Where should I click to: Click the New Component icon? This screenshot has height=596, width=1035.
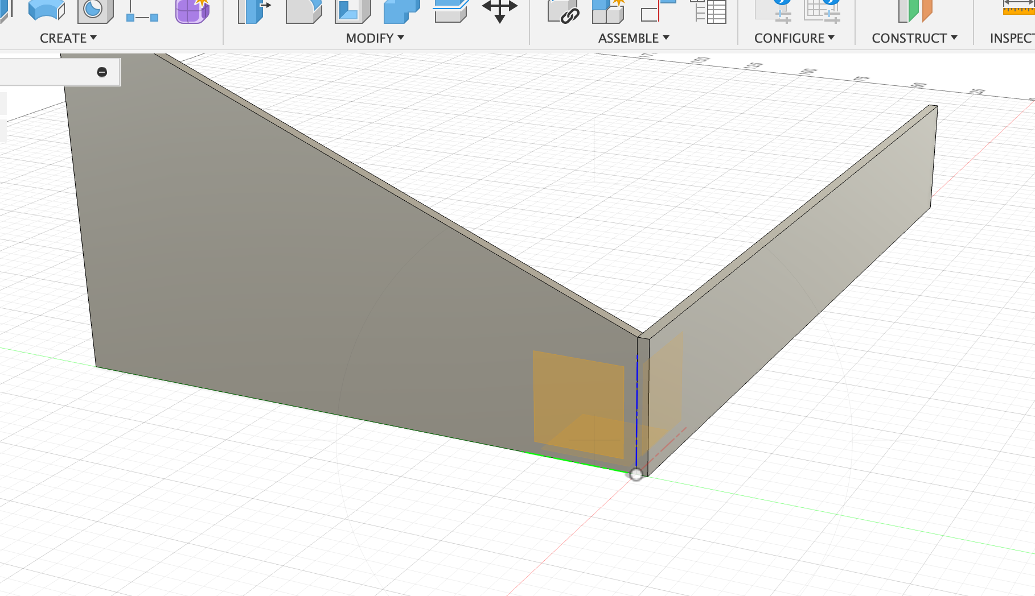point(608,11)
